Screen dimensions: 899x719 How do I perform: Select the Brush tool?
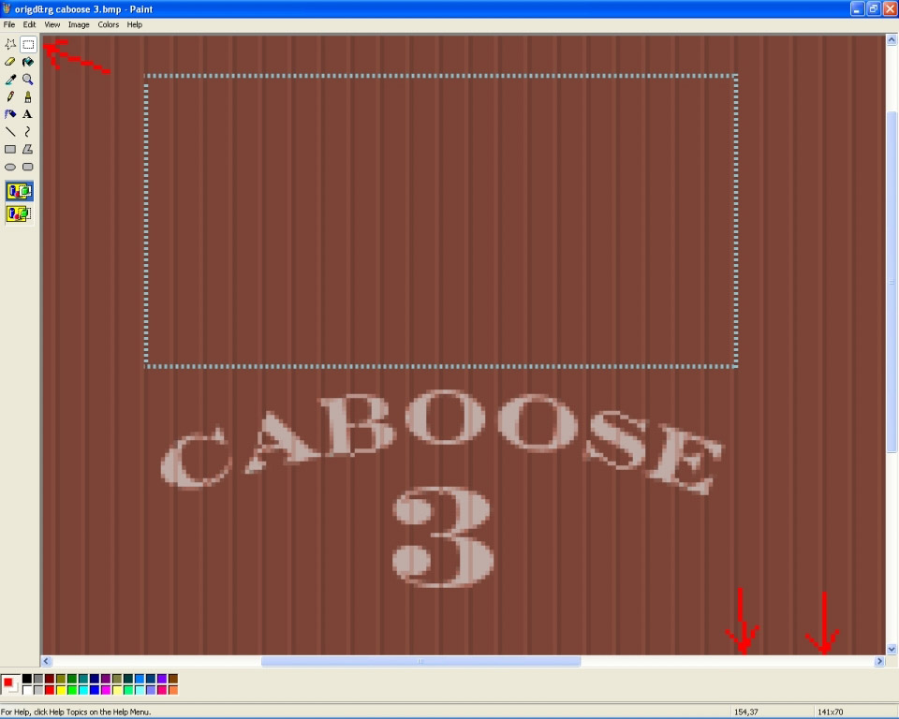tap(28, 97)
